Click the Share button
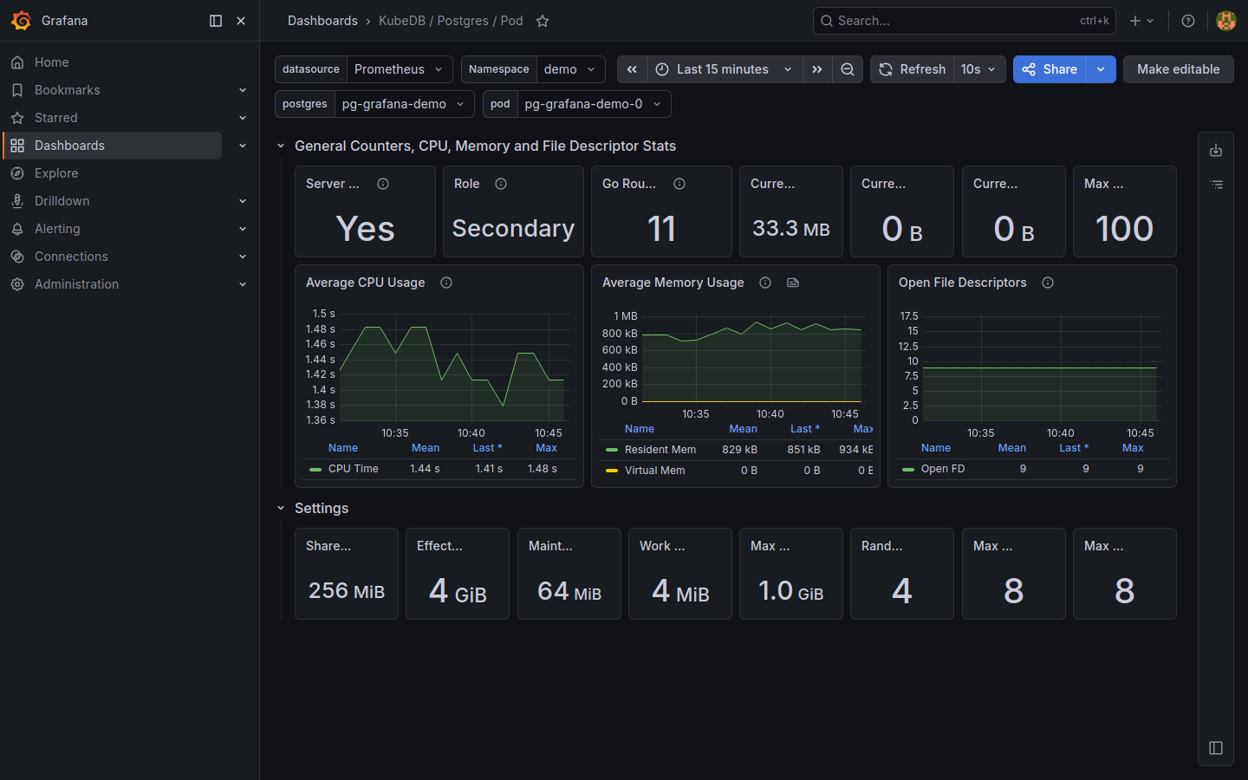This screenshot has width=1248, height=780. point(1050,69)
